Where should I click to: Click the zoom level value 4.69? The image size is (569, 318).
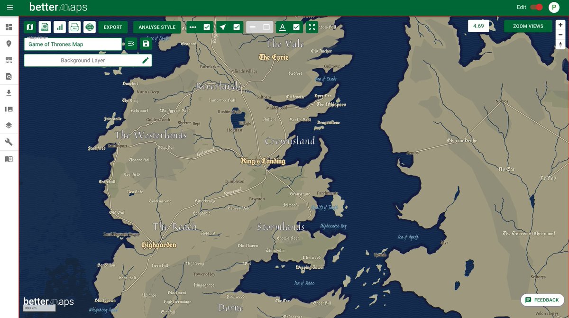[x=478, y=26]
